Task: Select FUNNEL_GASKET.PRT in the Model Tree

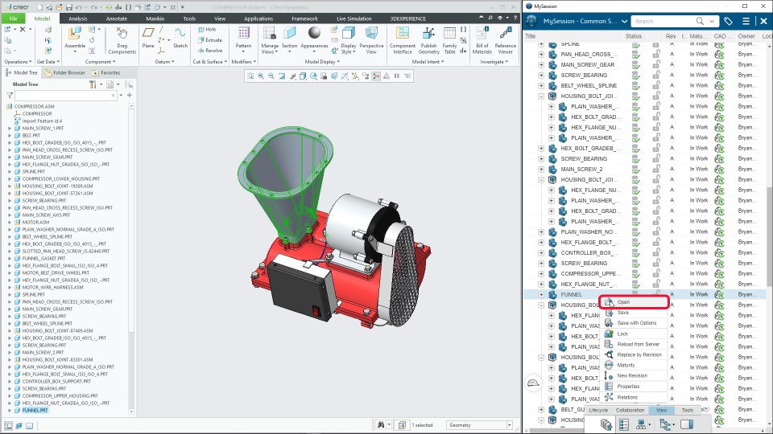Action: [43, 258]
